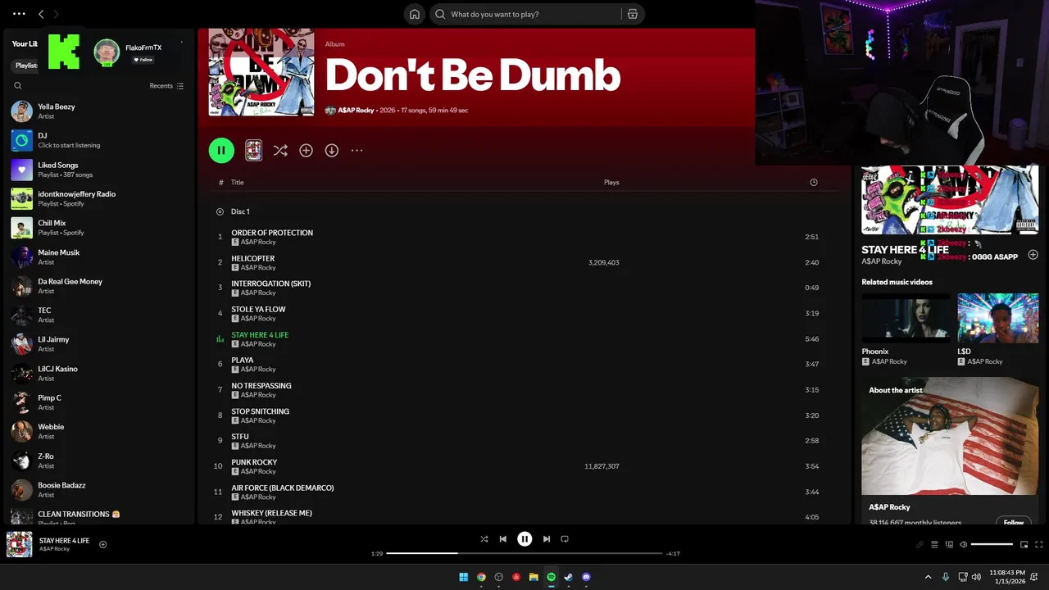Open Windows Start menu

pyautogui.click(x=464, y=577)
